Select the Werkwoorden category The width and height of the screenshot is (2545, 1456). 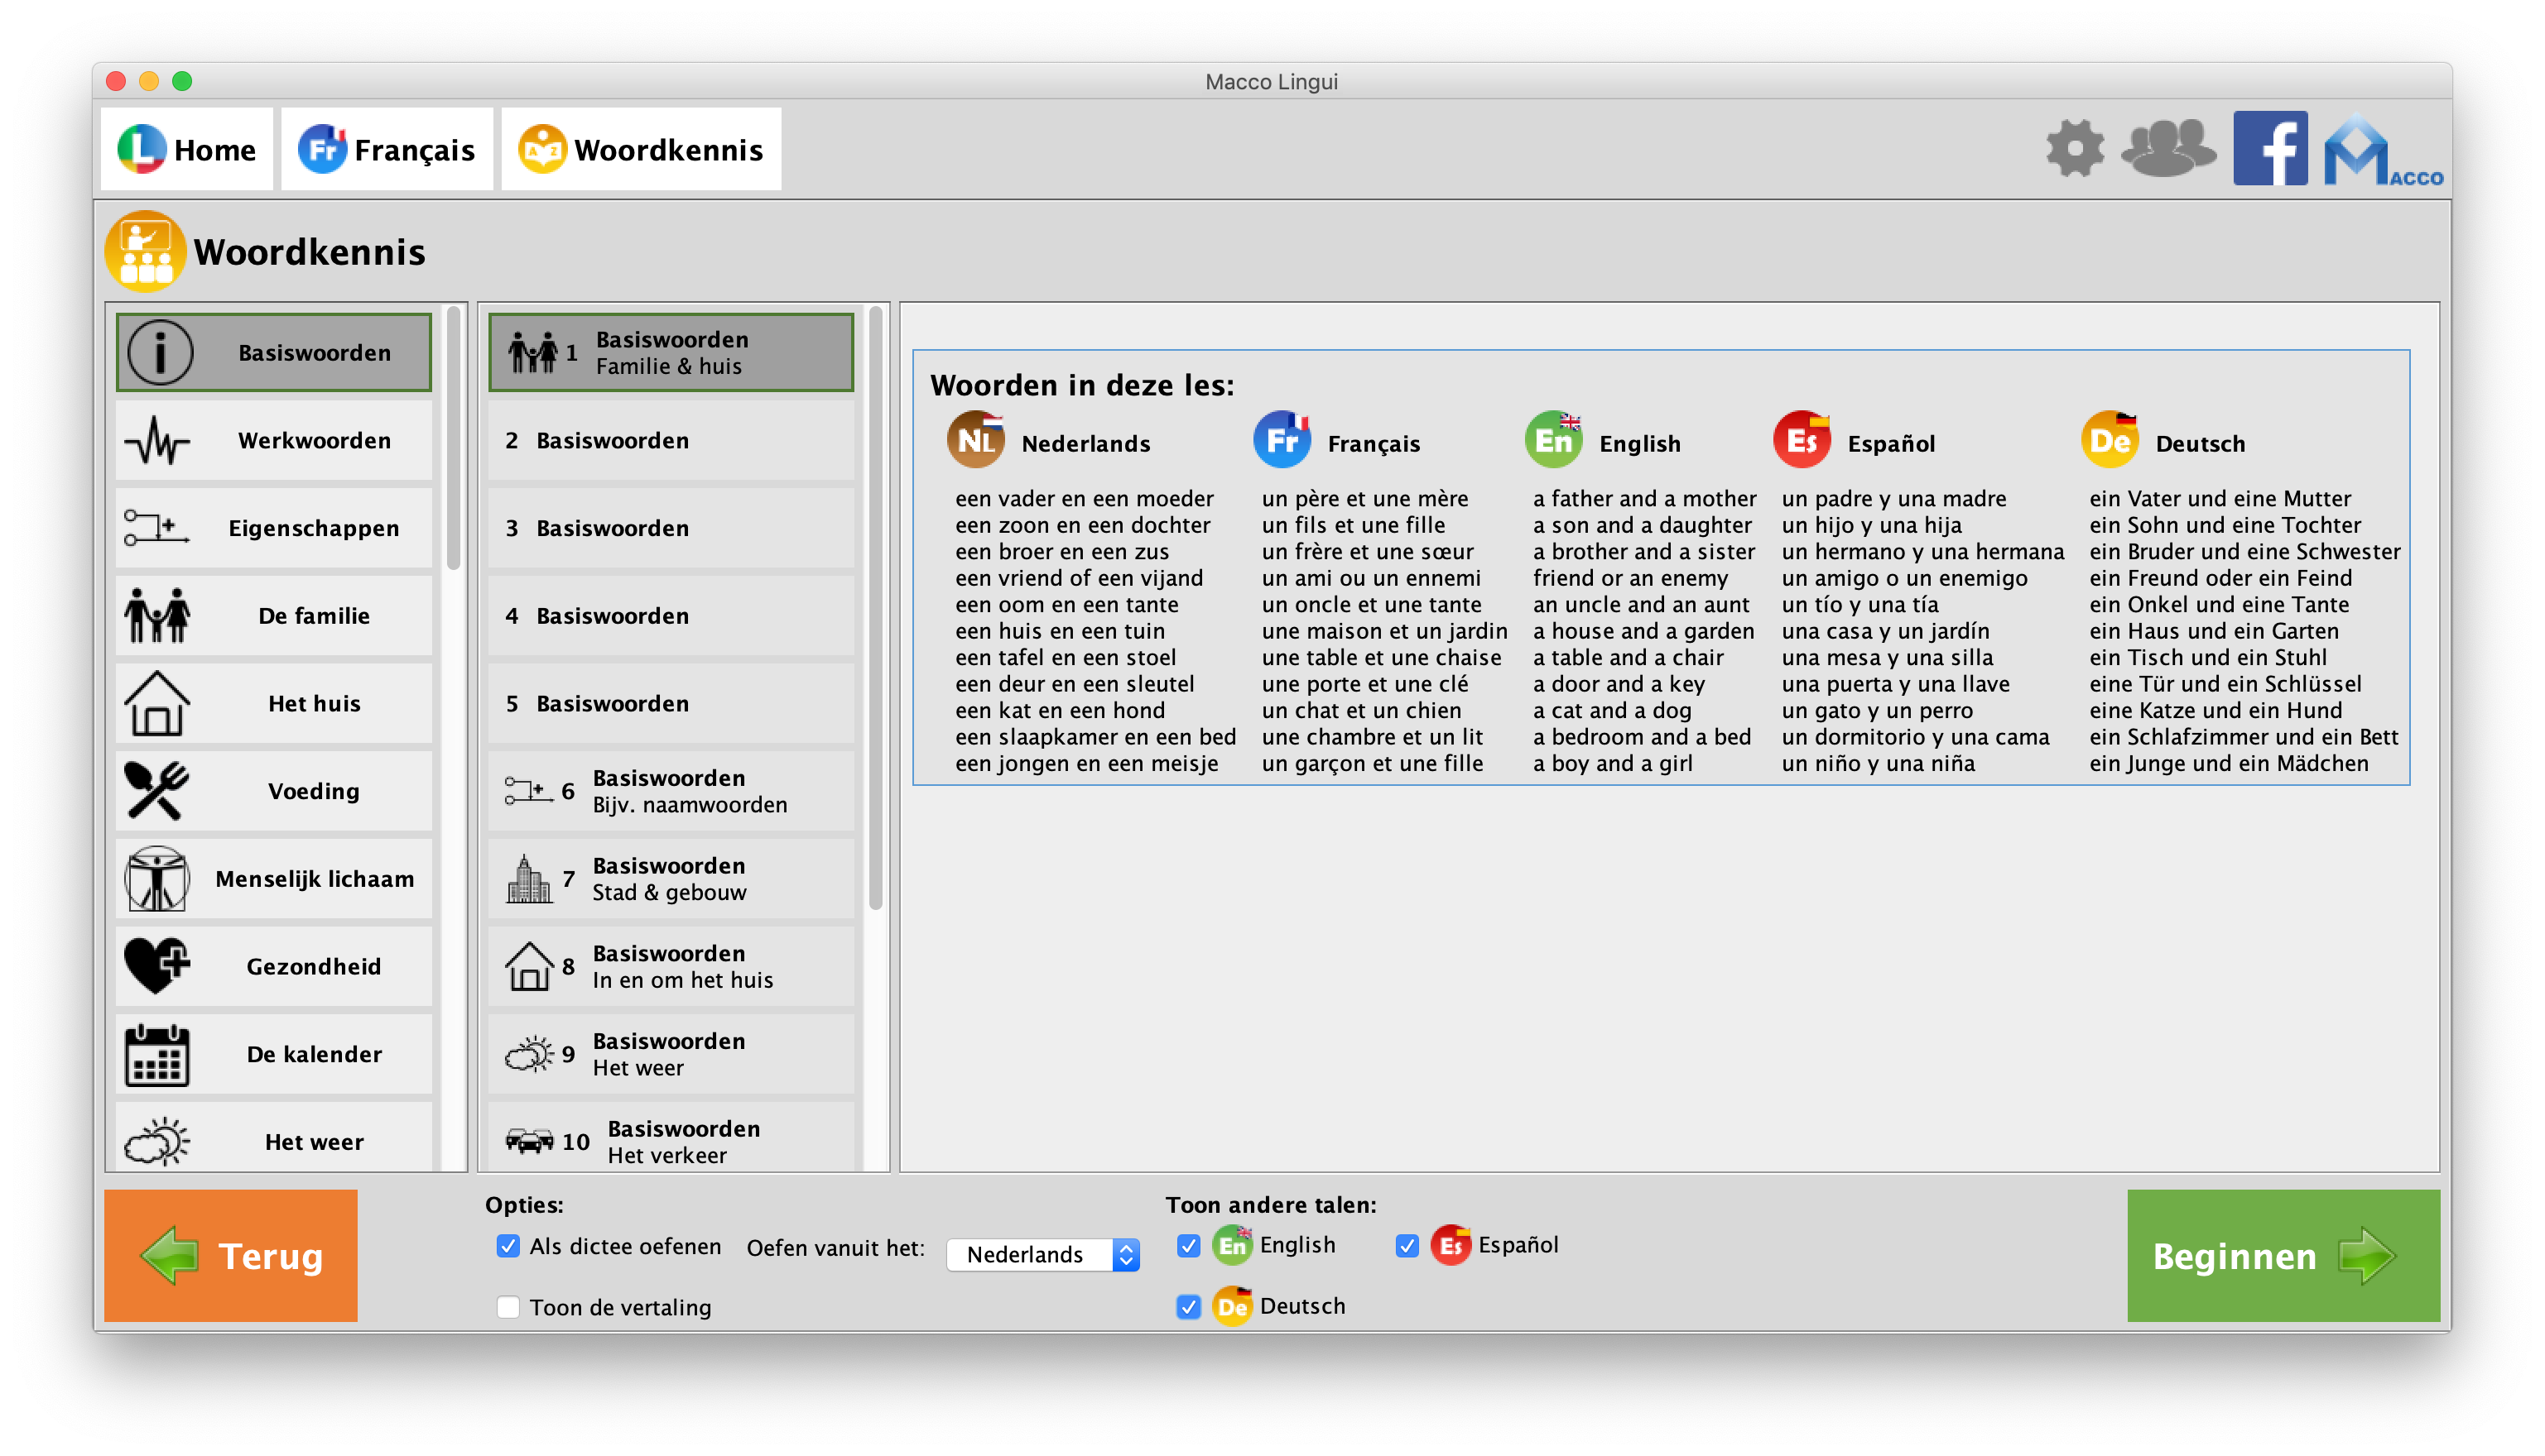(x=273, y=441)
